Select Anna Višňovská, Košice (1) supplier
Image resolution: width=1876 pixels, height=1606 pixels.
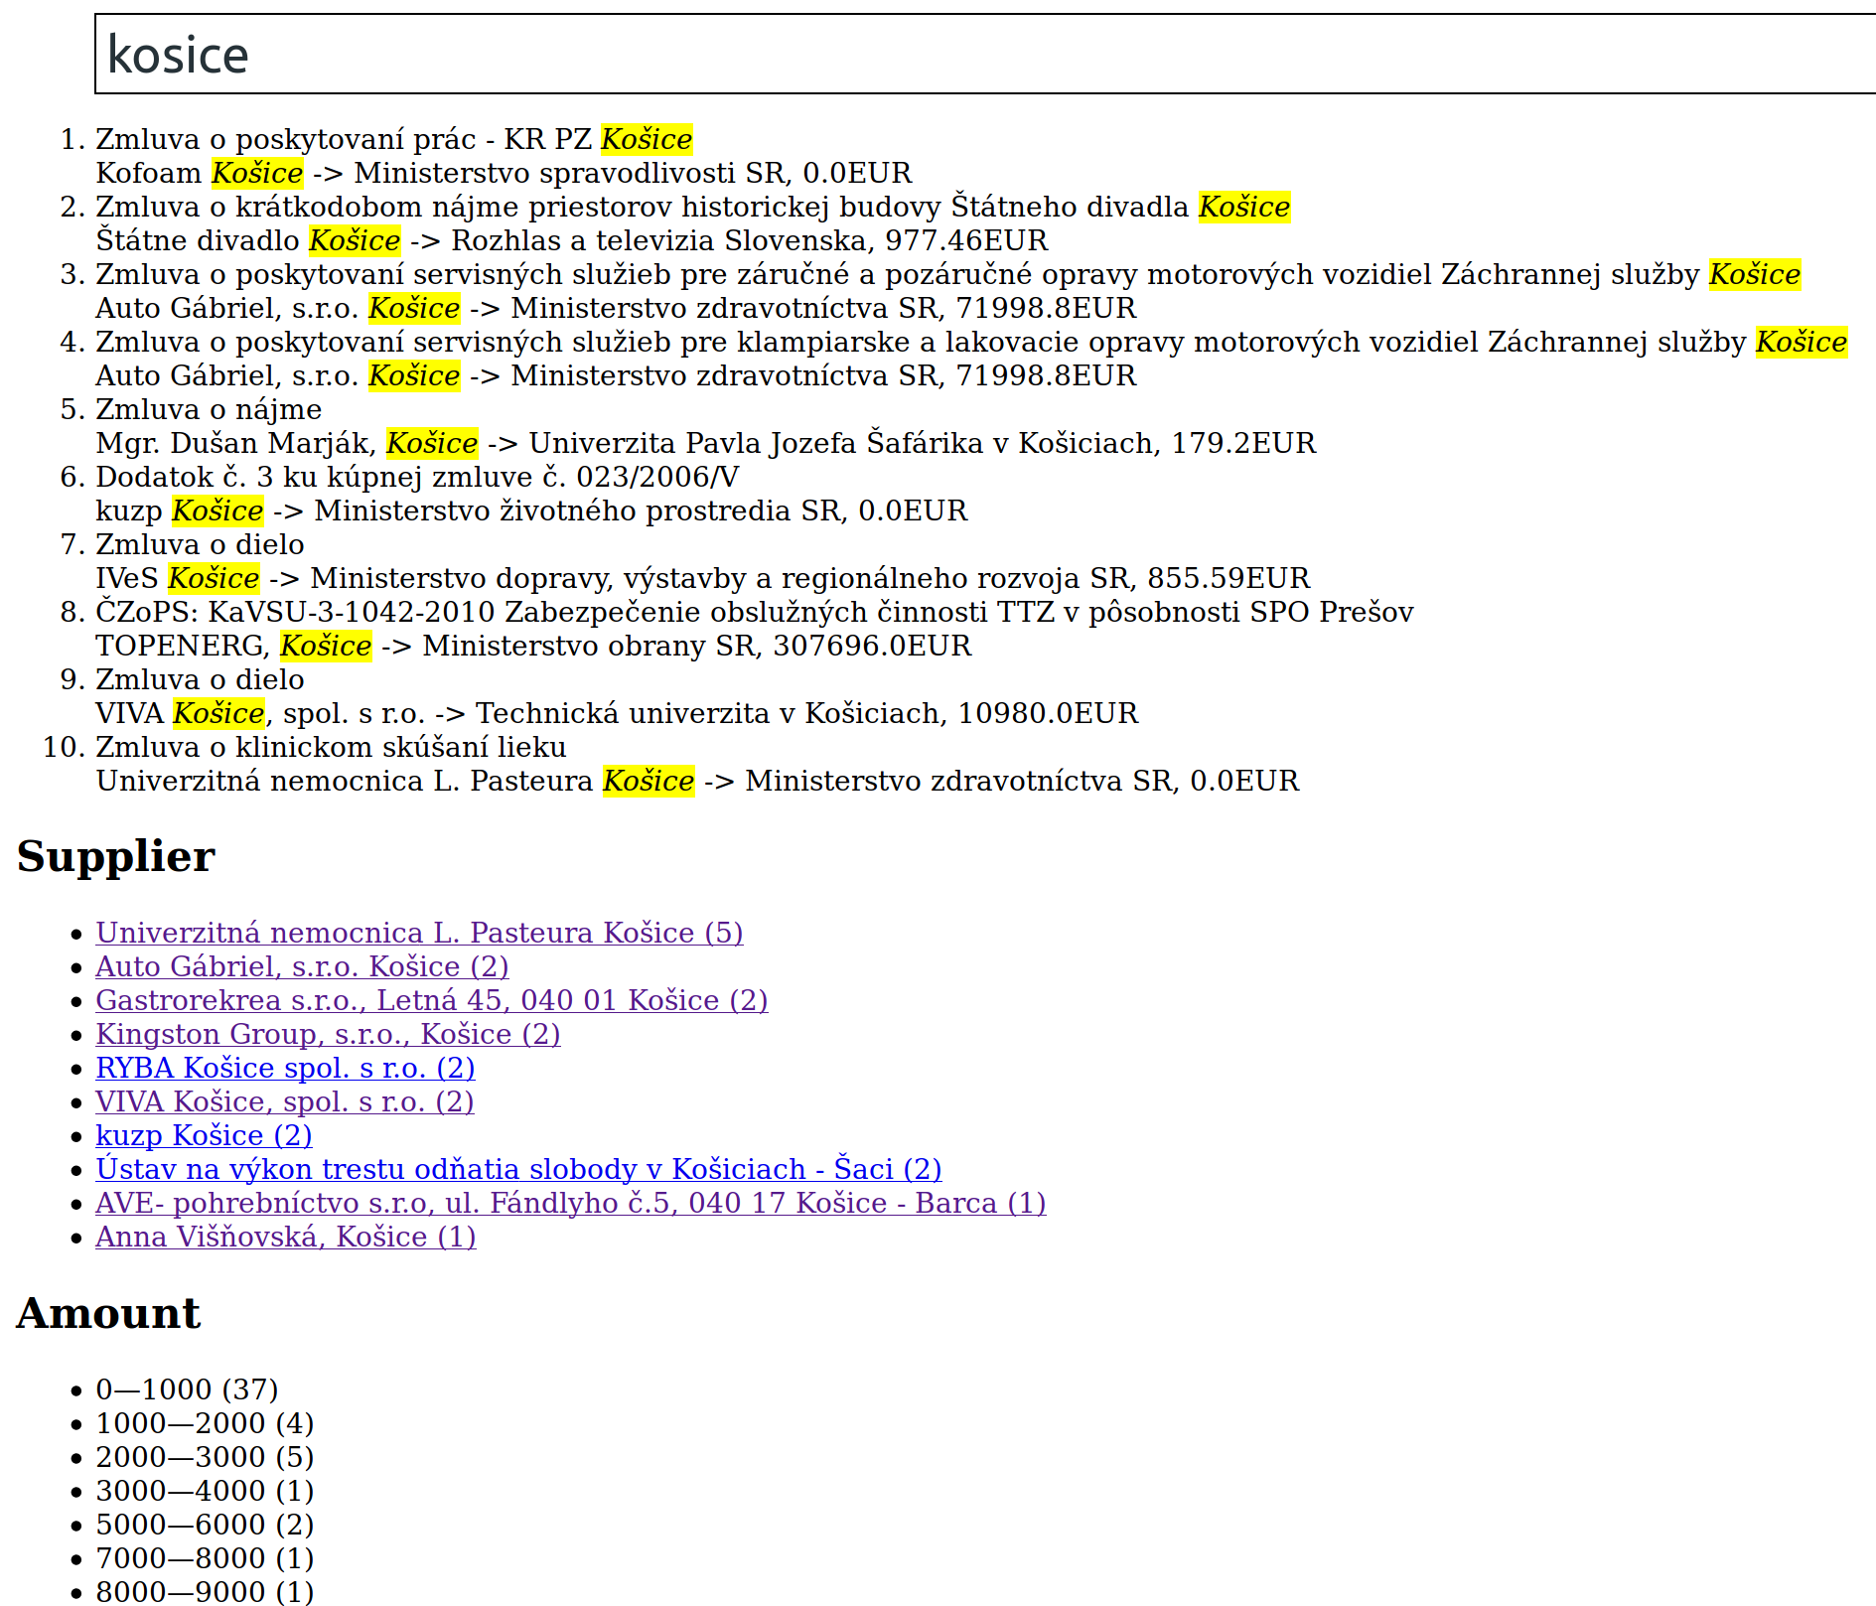point(286,1237)
